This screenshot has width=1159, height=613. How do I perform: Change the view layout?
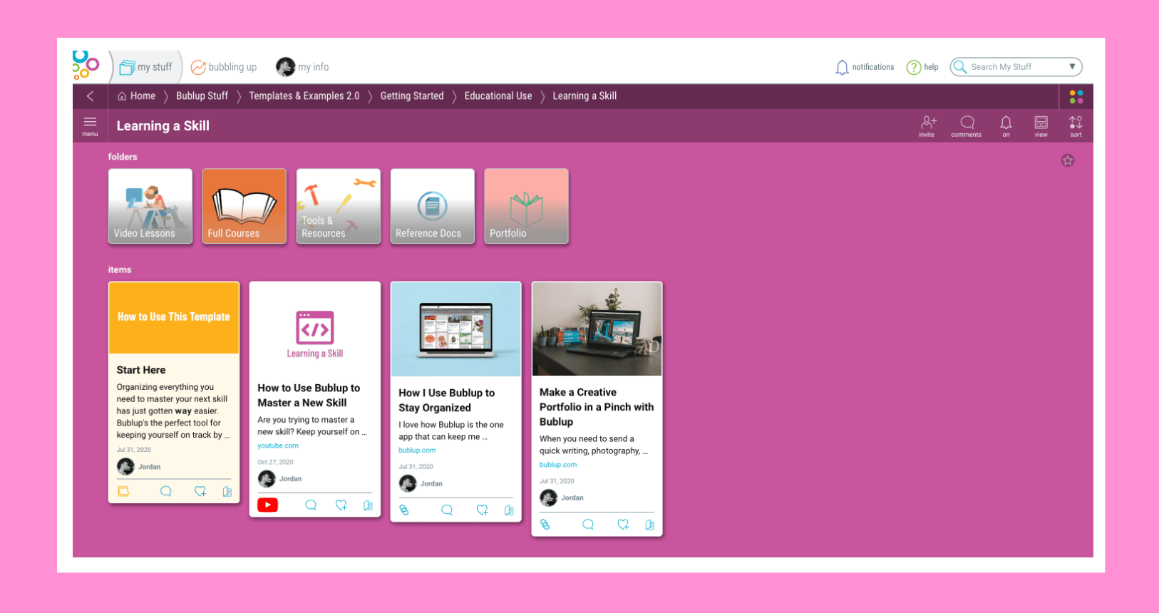pos(1041,125)
